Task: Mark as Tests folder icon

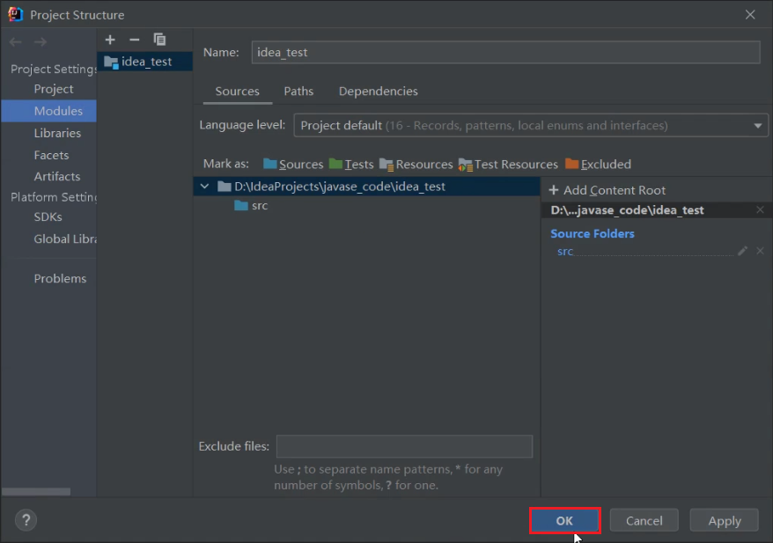Action: click(x=335, y=164)
